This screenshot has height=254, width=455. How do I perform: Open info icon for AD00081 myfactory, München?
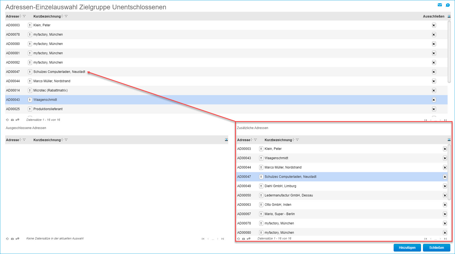[30, 53]
